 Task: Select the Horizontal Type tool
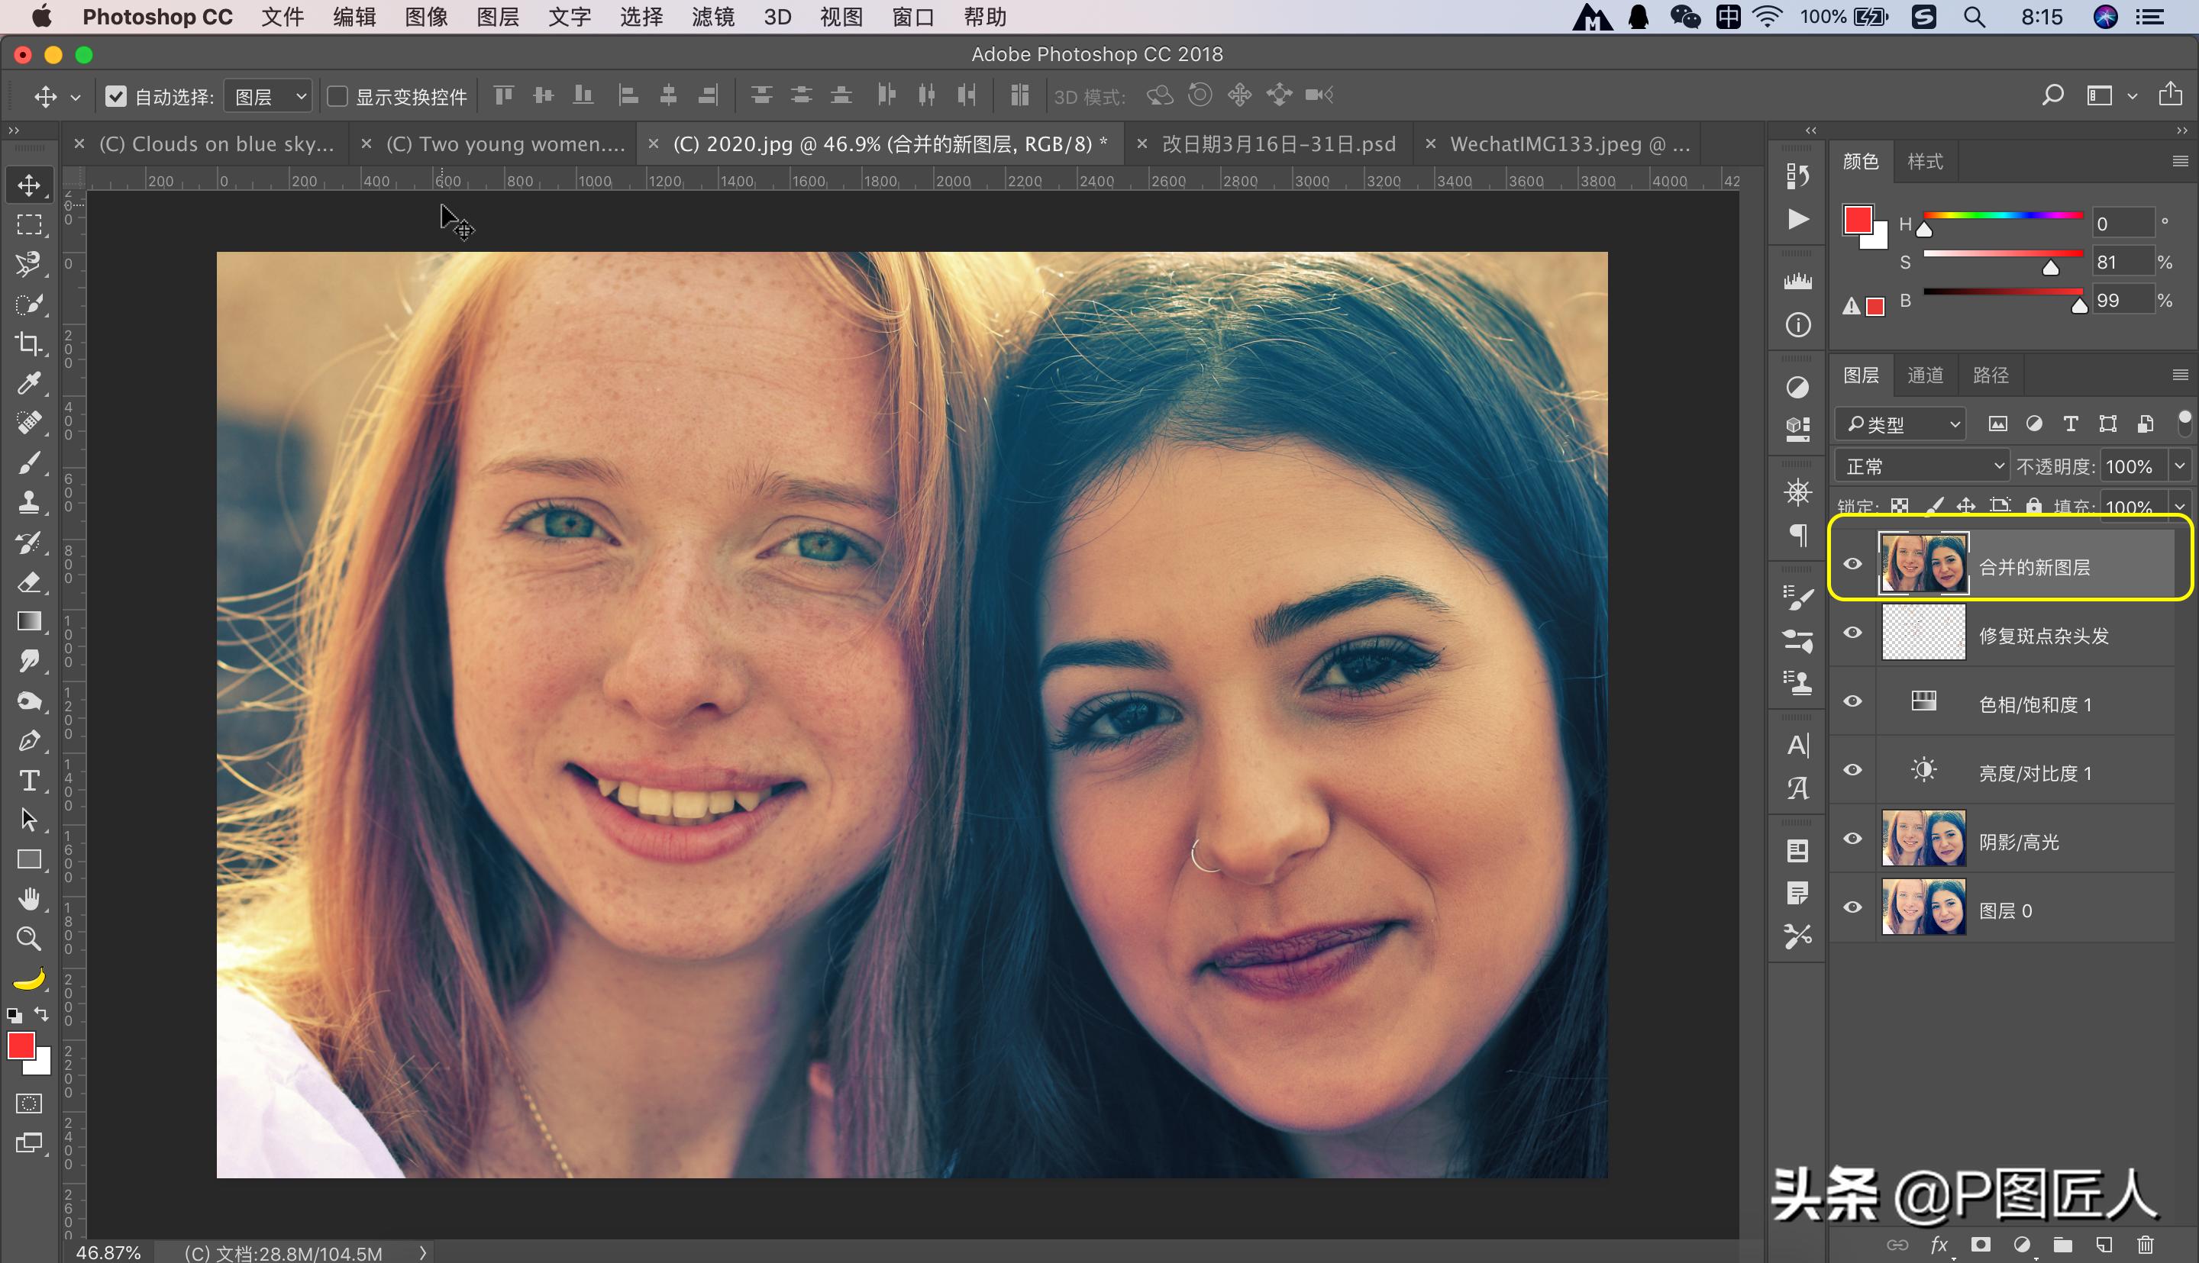coord(29,781)
